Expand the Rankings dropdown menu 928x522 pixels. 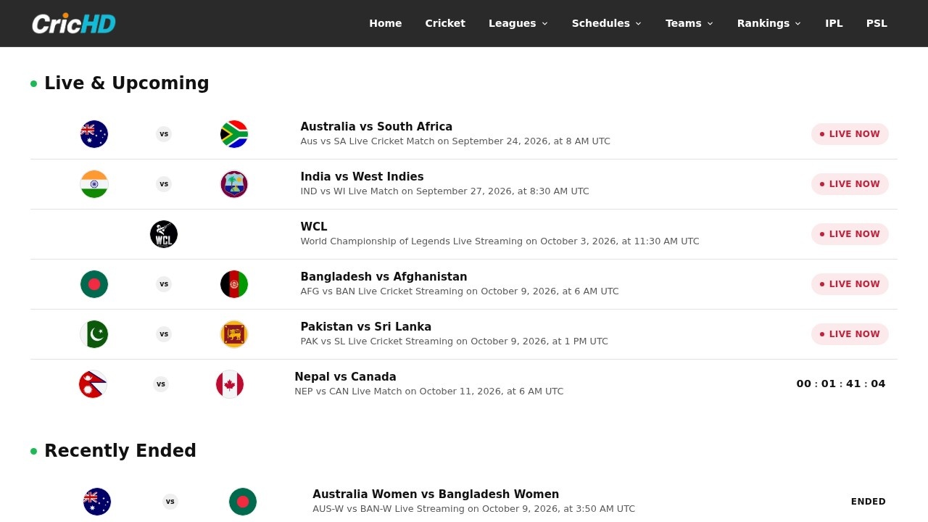click(769, 23)
